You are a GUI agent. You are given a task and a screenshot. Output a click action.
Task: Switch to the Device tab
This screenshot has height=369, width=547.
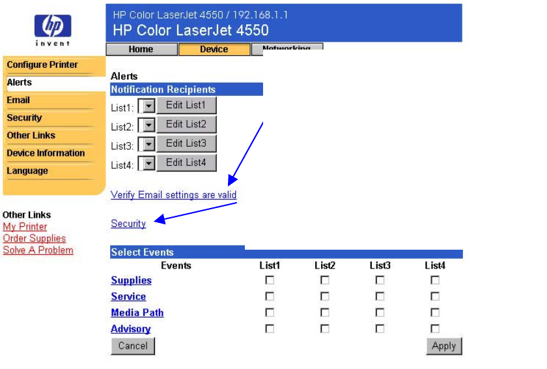coord(214,50)
